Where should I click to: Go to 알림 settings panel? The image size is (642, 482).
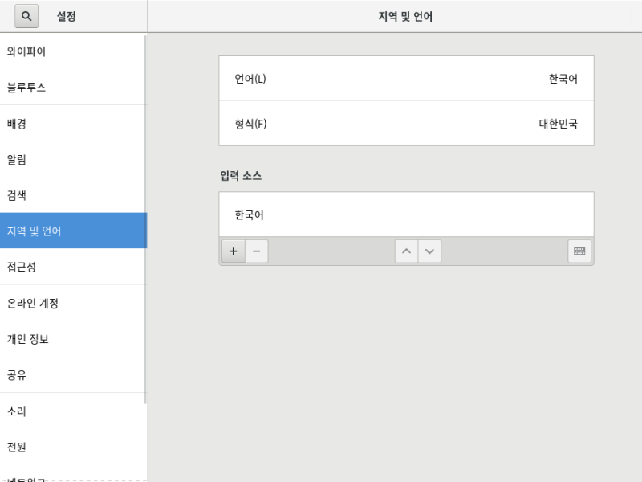tap(73, 159)
